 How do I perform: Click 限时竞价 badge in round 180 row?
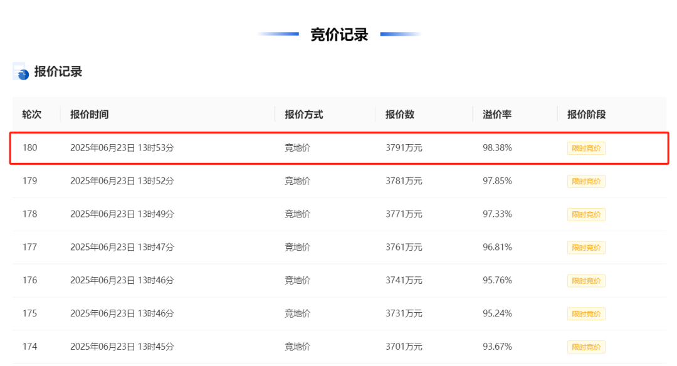(586, 148)
